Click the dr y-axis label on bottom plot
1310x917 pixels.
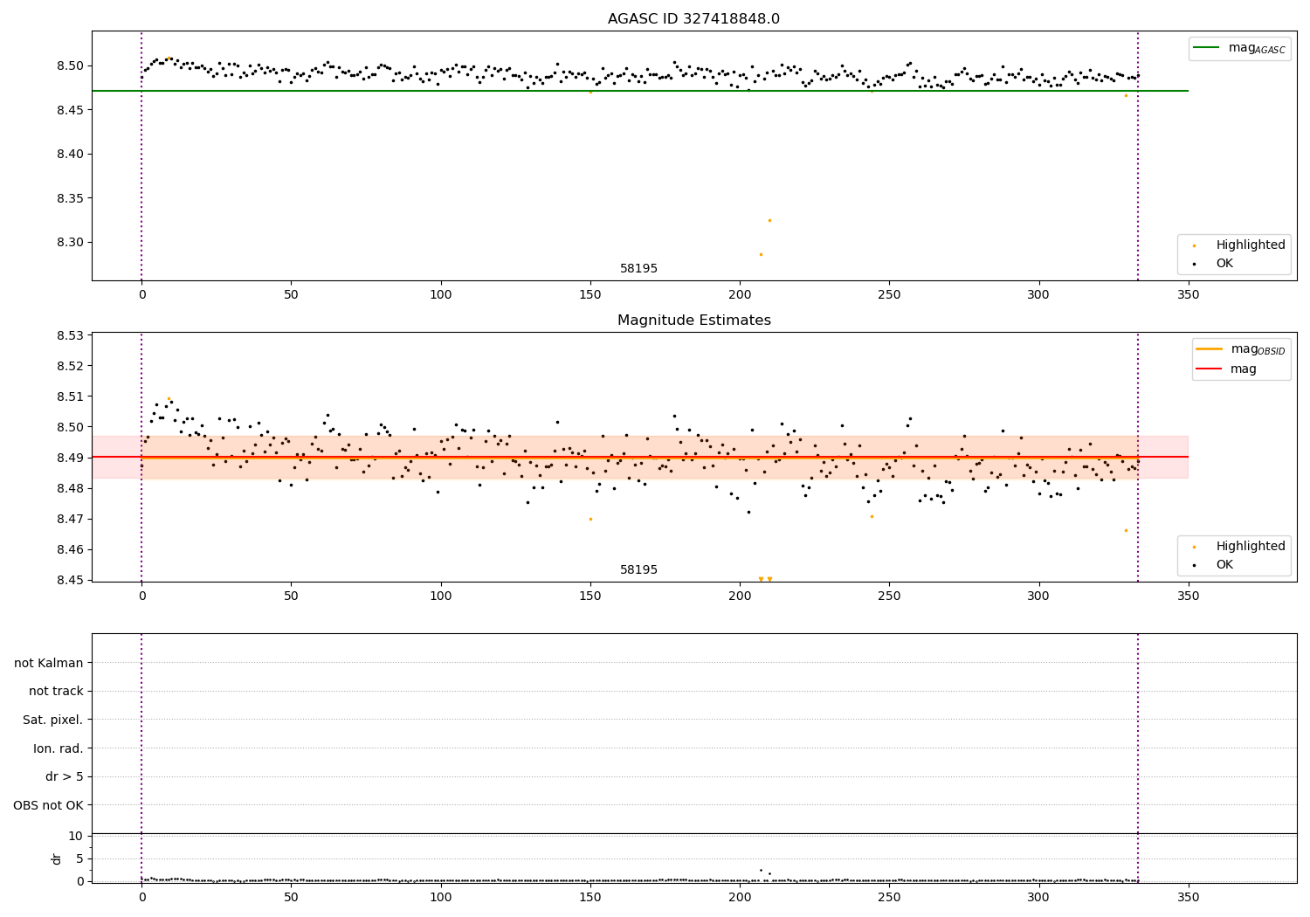pos(57,858)
